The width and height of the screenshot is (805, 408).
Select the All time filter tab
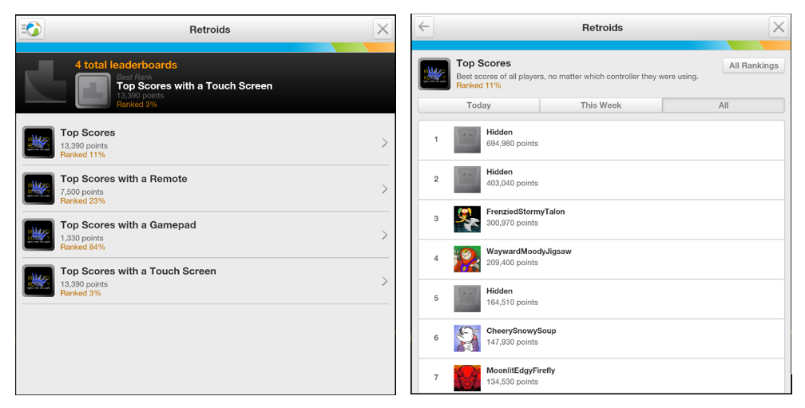(724, 105)
